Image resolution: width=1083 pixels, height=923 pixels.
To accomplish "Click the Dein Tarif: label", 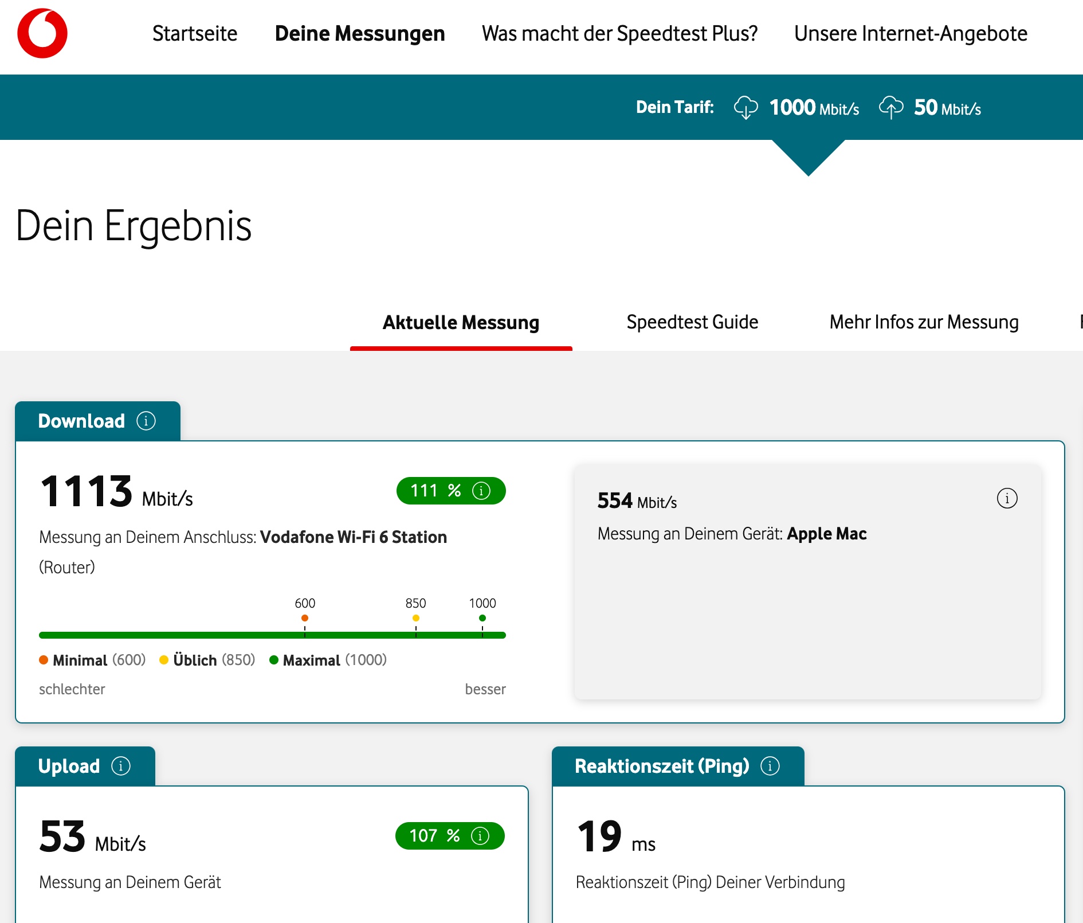I will (x=675, y=107).
